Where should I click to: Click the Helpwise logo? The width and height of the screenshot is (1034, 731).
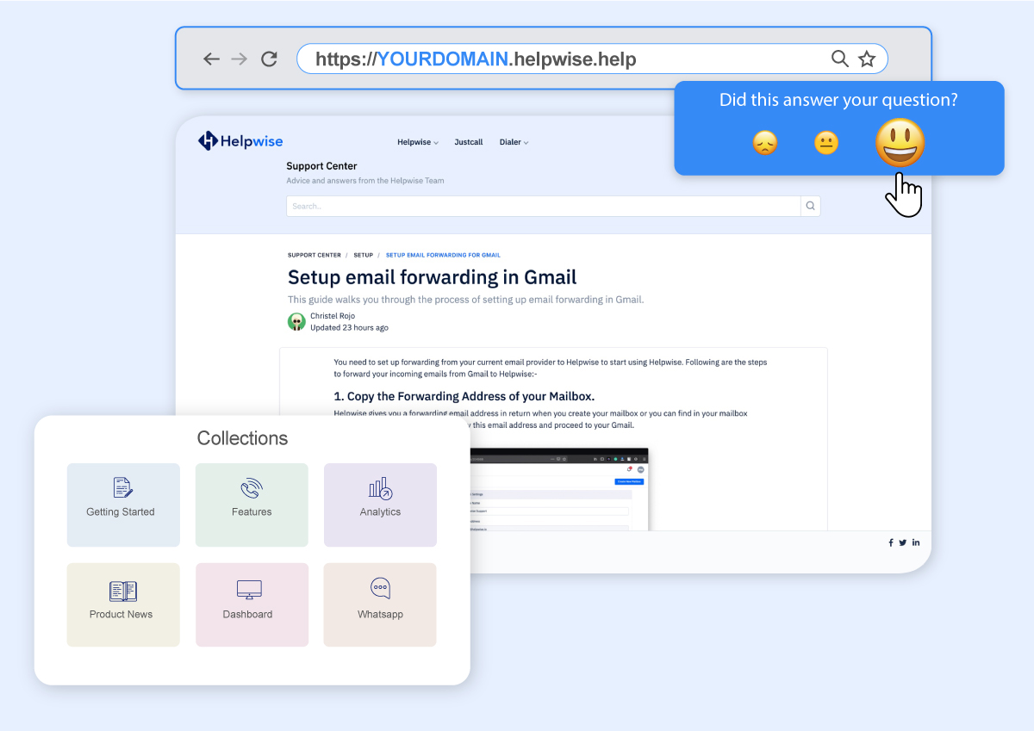(x=240, y=141)
